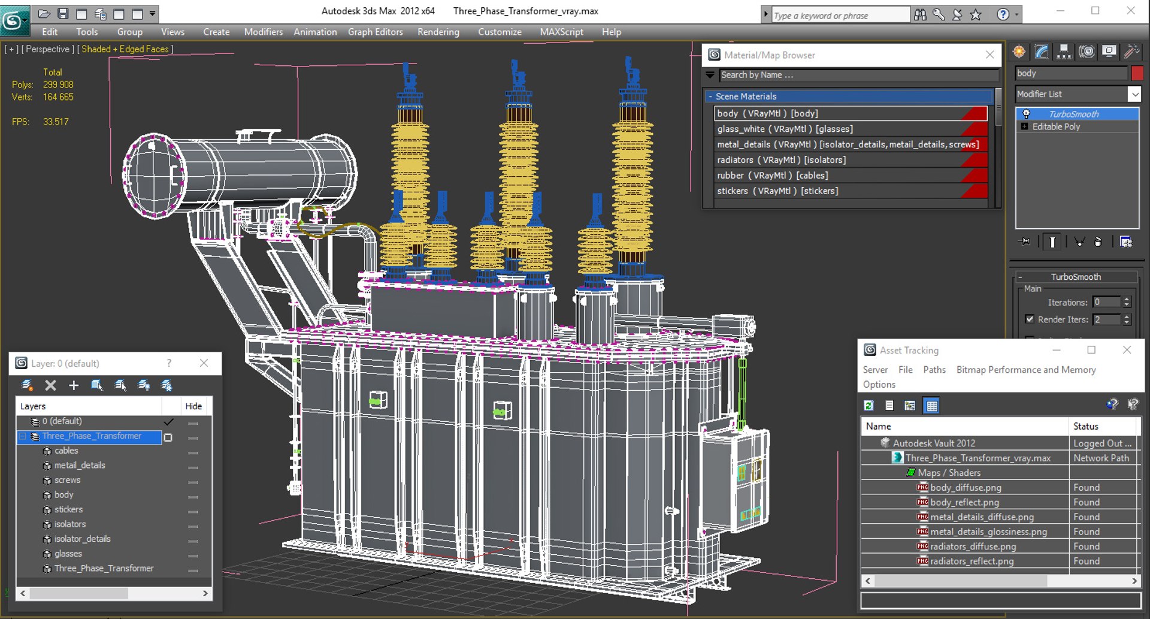
Task: Click Remove Modifier from stack icon
Action: click(x=1098, y=241)
